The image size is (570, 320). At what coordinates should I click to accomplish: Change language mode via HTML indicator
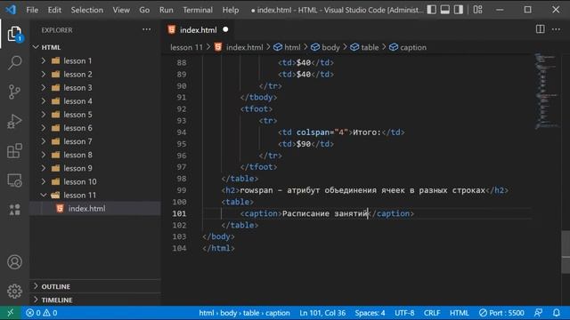point(460,313)
